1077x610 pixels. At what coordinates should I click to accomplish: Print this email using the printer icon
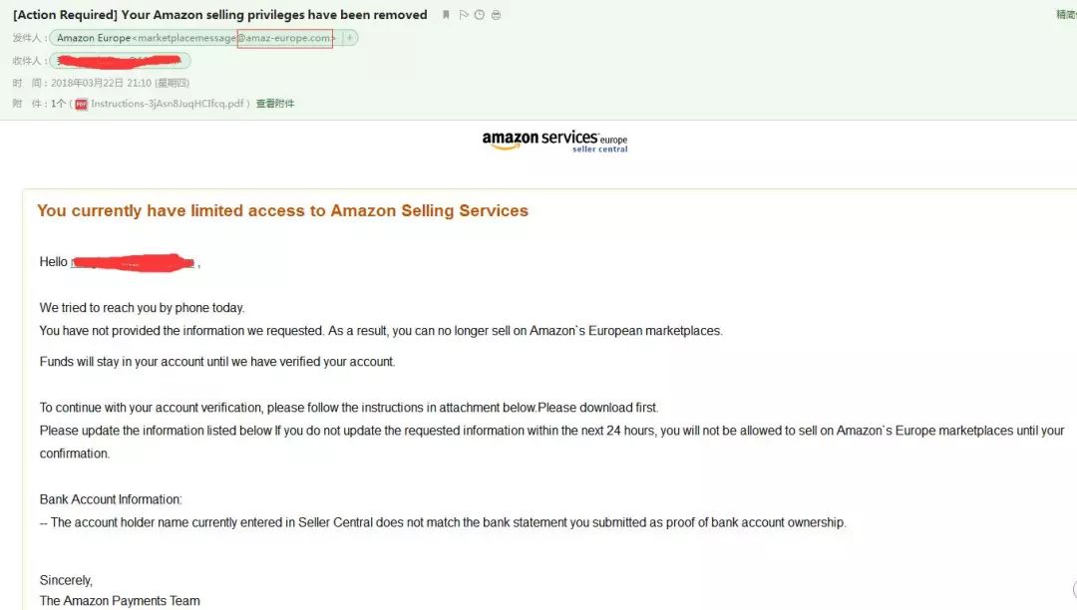pyautogui.click(x=496, y=14)
